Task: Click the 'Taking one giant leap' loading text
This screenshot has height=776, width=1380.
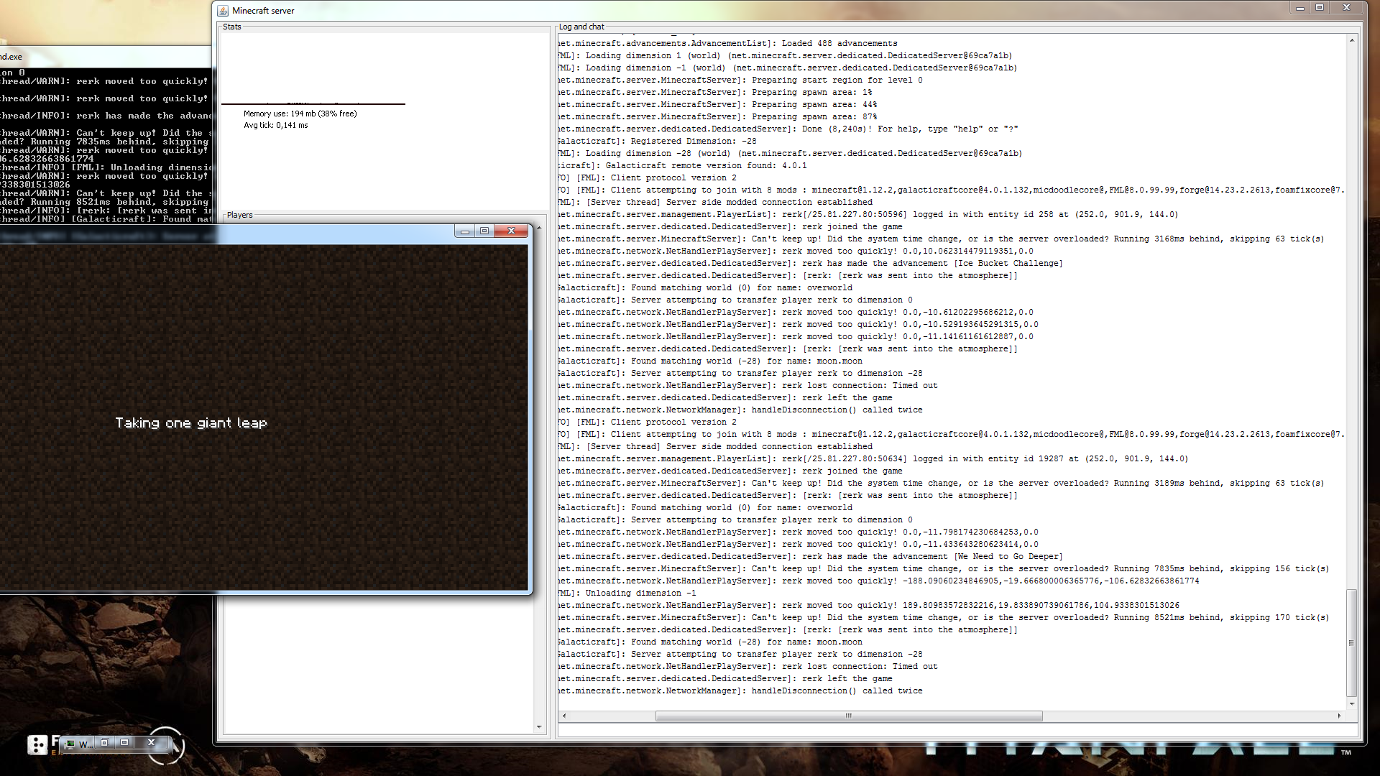Action: [x=191, y=422]
